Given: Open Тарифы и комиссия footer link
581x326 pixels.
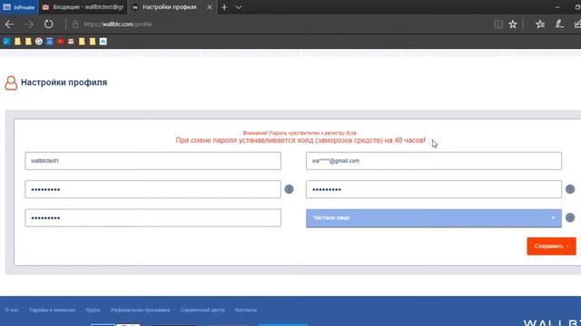Looking at the screenshot, I should (x=53, y=310).
